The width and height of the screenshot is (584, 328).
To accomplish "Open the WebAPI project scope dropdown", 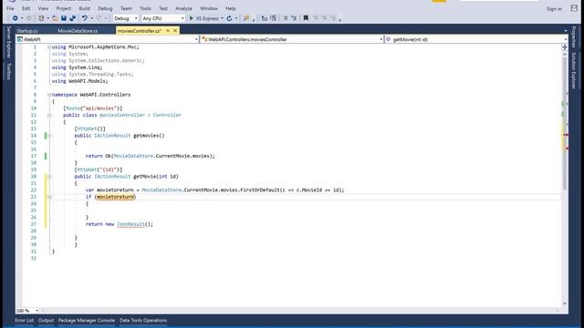I will click(x=108, y=39).
